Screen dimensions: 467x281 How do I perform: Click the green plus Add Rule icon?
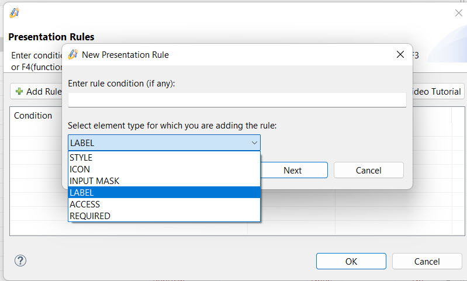[19, 91]
